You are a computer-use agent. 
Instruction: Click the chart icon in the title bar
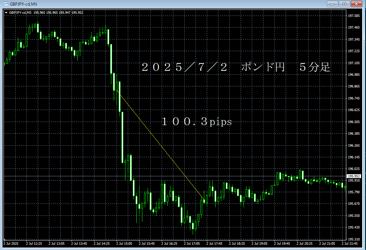pos(5,4)
